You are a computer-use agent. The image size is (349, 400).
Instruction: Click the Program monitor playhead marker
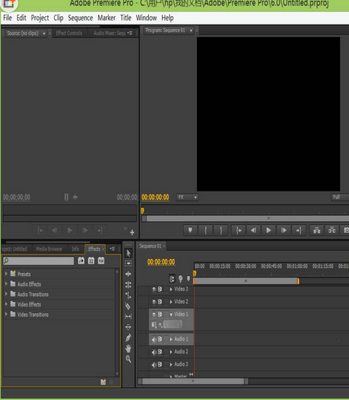[x=142, y=211]
